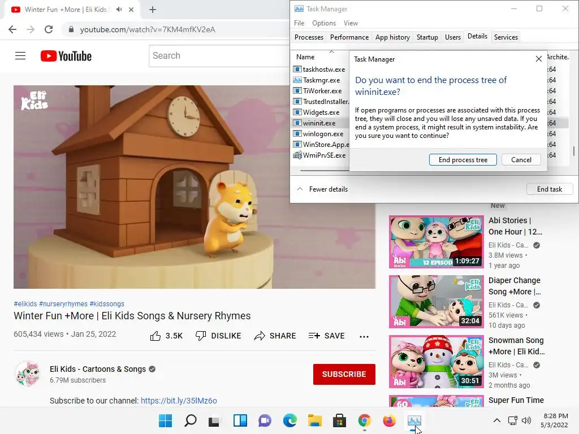
Task: Switch to the Users tab
Action: 453,37
